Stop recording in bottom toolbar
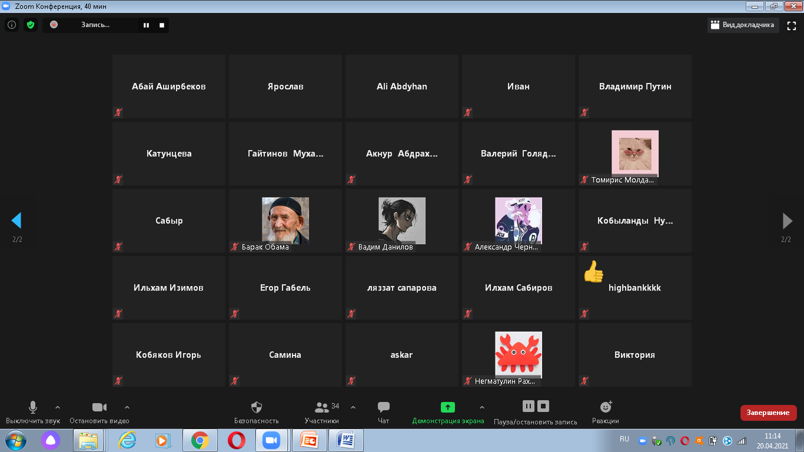Viewport: 804px width, 452px height. pos(543,406)
